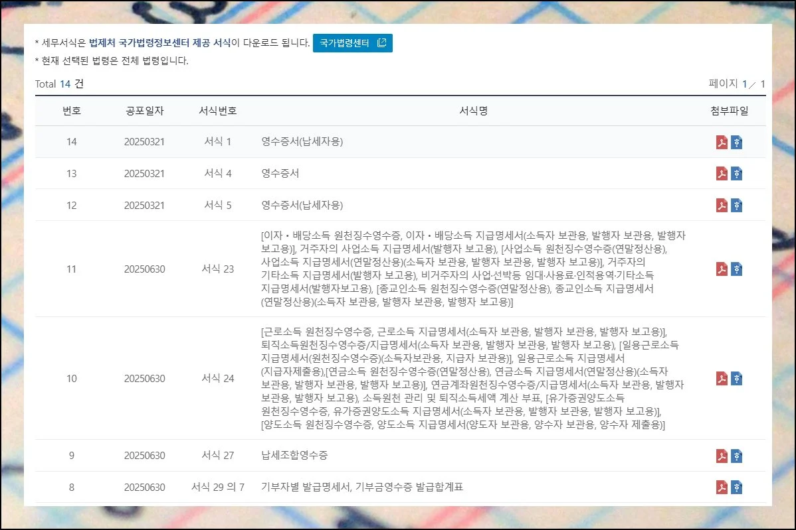Click the current page number 1 indicator

pos(745,84)
